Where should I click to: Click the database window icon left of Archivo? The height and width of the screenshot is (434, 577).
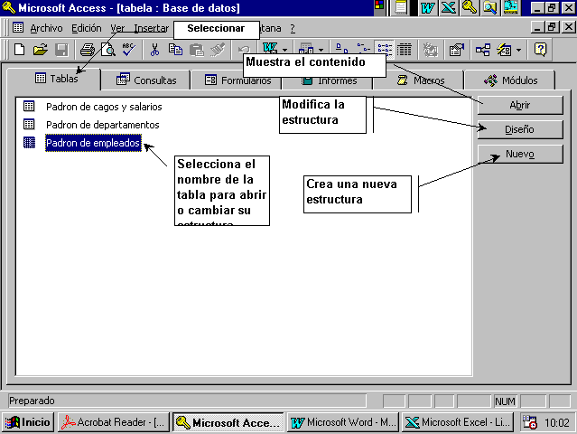pos(18,28)
